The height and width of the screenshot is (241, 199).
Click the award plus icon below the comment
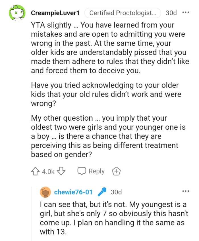pyautogui.click(x=116, y=171)
